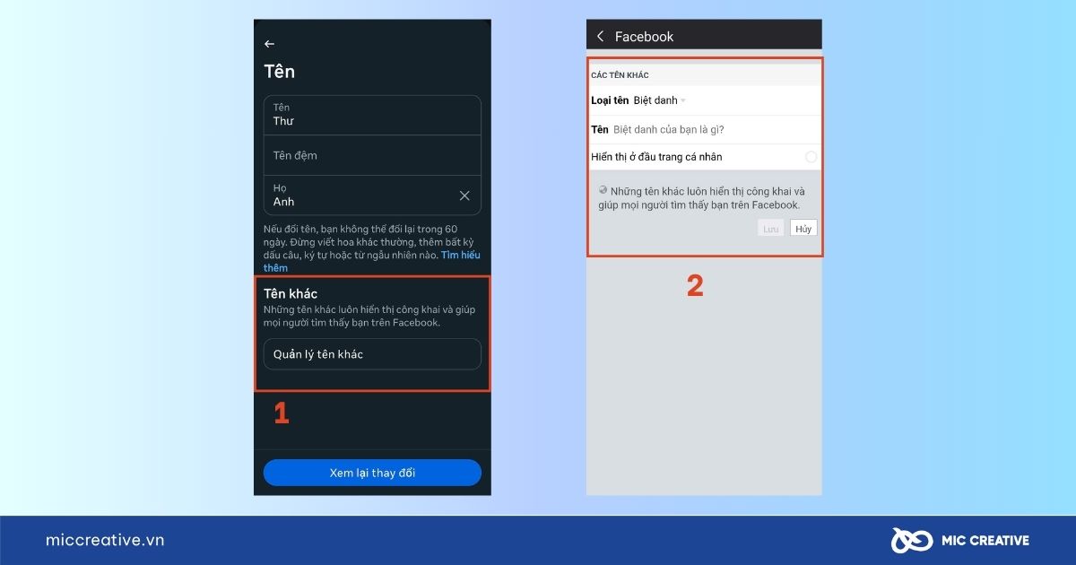This screenshot has width=1076, height=565.
Task: Tap the back arrow above the Tên heading
Action: click(269, 44)
